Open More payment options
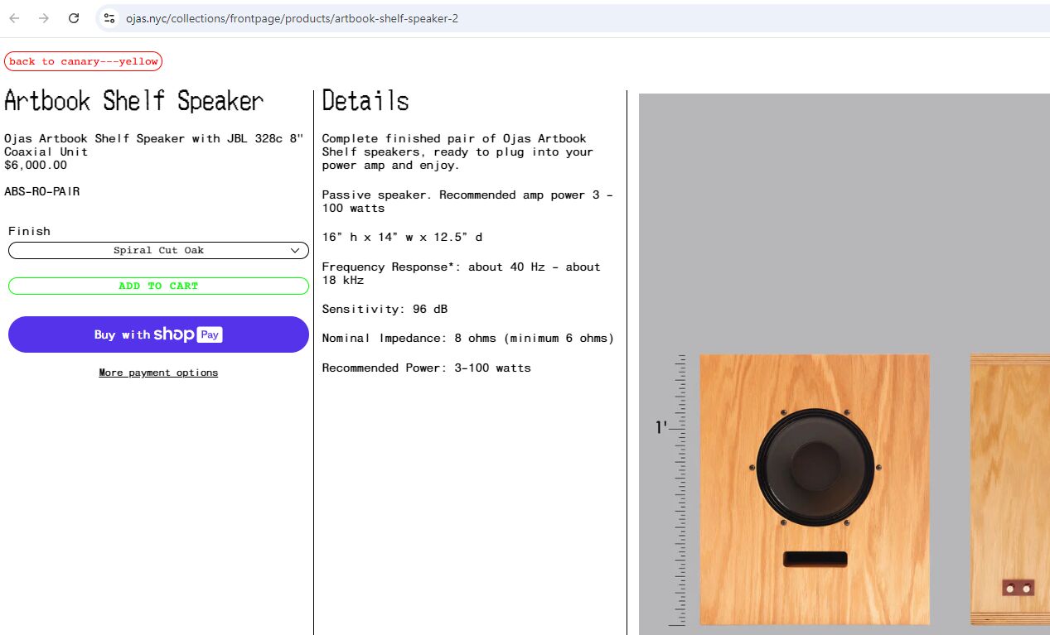The width and height of the screenshot is (1050, 635). click(158, 373)
